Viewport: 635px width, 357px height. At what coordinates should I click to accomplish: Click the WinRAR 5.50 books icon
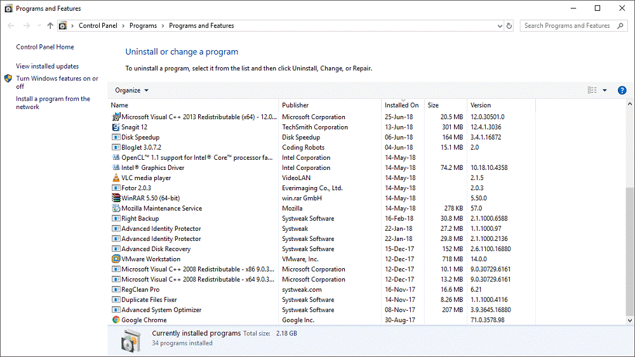[x=116, y=198]
